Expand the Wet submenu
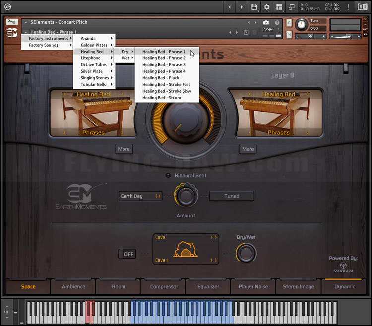The height and width of the screenshot is (326, 372). pos(124,58)
